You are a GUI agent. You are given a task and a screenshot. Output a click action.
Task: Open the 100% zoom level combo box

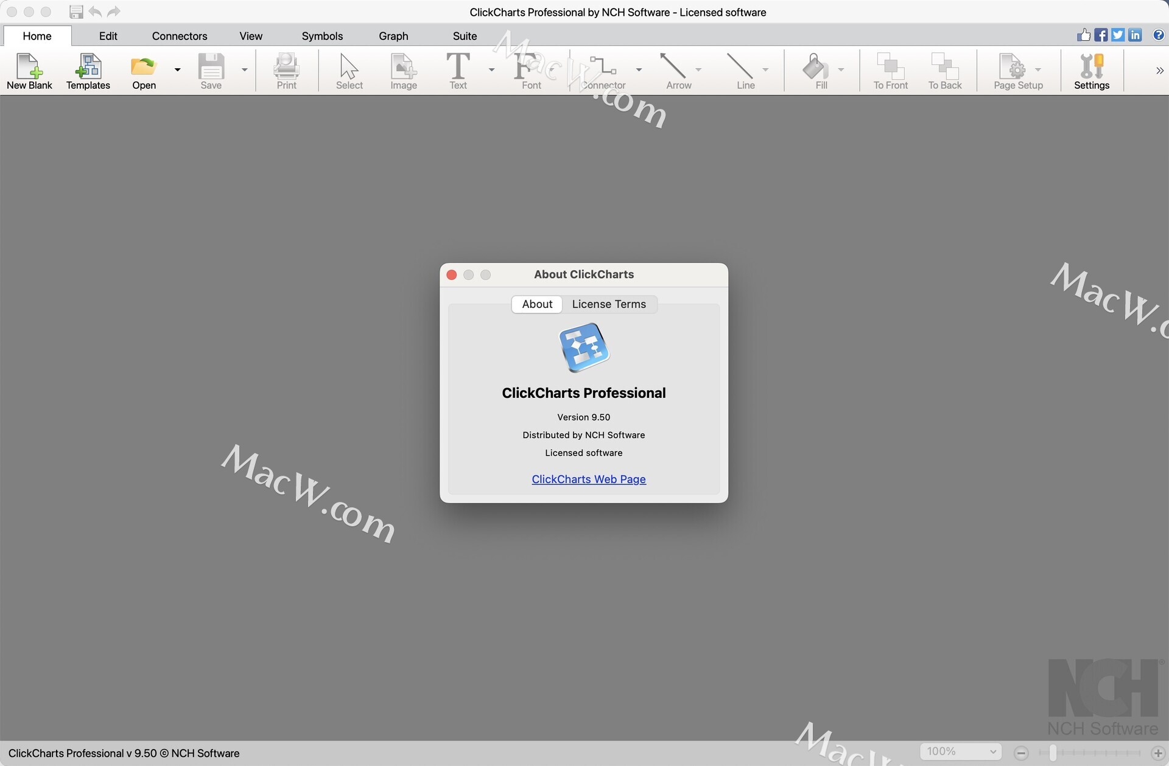click(x=961, y=751)
